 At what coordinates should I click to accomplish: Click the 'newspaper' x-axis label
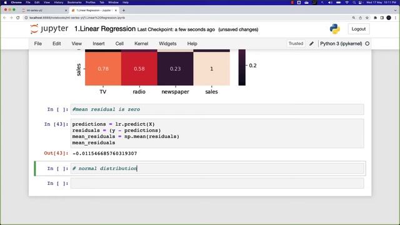click(x=175, y=92)
